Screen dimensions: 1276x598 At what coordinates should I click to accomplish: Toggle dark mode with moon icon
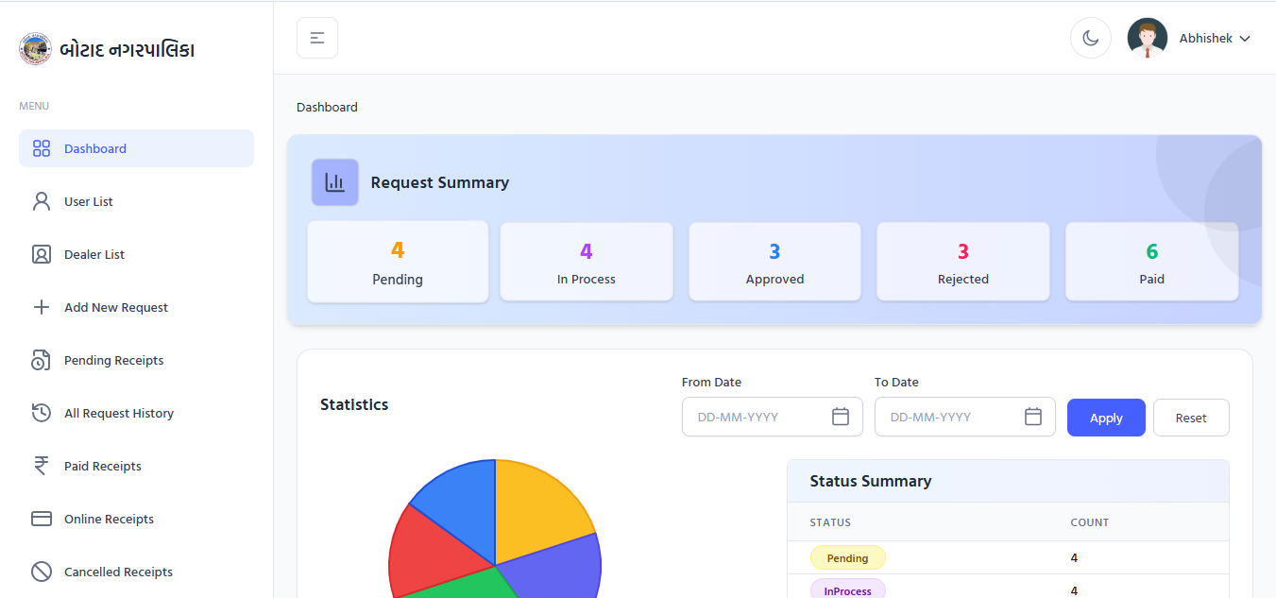point(1090,38)
